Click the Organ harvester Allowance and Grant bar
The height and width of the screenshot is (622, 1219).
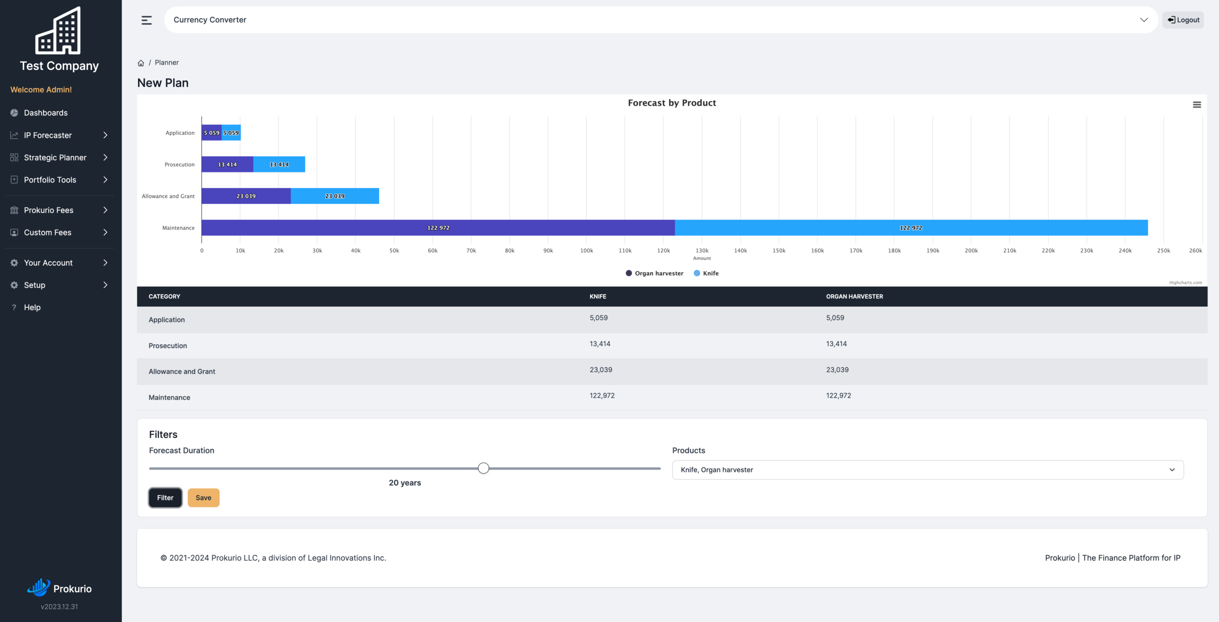(246, 196)
